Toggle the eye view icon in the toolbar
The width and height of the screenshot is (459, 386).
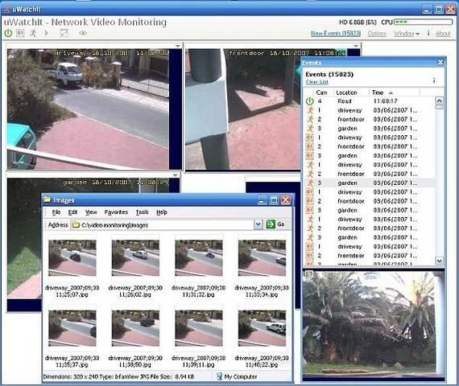coord(83,33)
